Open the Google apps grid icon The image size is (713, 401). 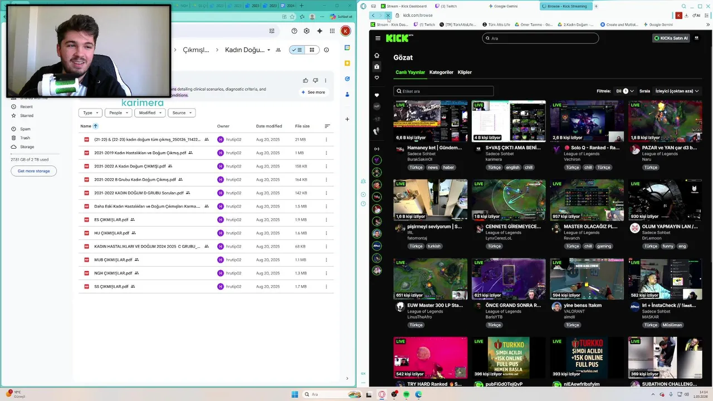pos(332,31)
